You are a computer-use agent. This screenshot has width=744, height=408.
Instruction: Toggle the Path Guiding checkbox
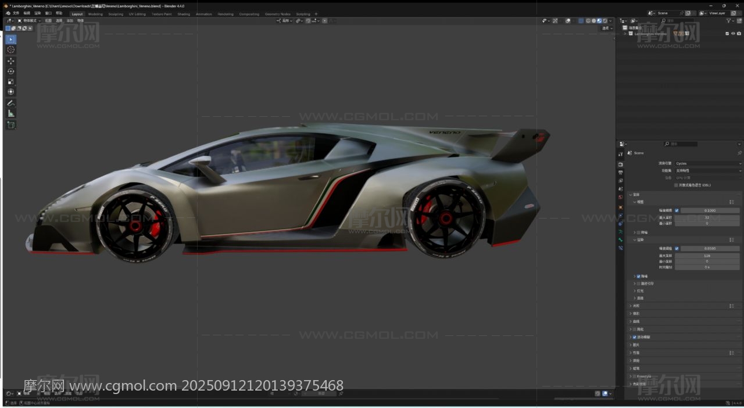click(639, 284)
